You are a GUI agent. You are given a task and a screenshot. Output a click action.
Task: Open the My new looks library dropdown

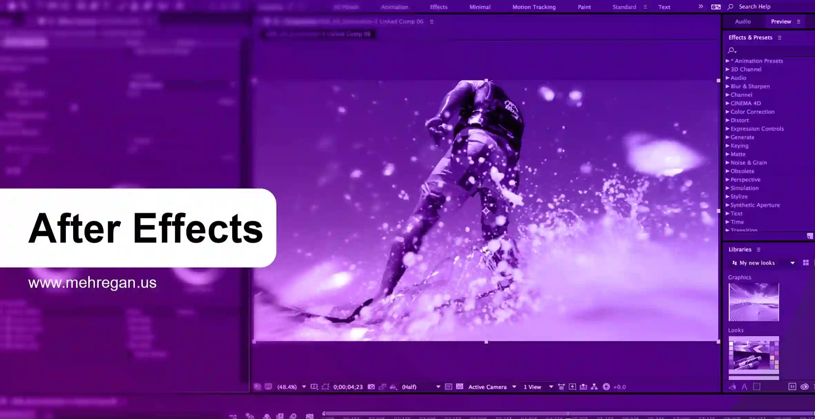(763, 263)
